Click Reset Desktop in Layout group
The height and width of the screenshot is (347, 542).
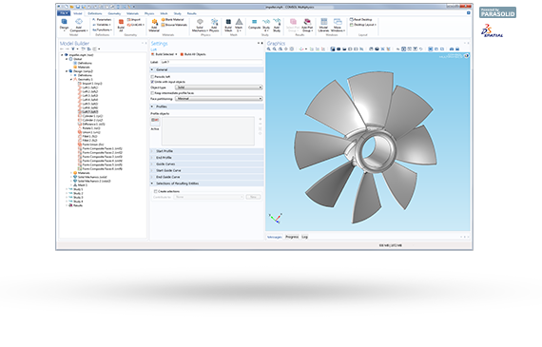pos(361,20)
